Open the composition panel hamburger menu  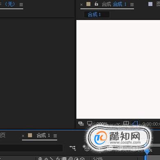[x=132, y=5]
